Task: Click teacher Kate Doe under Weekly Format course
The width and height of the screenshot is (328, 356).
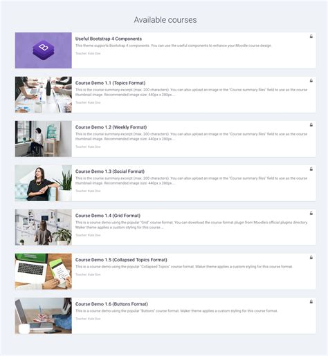Action: 94,147
